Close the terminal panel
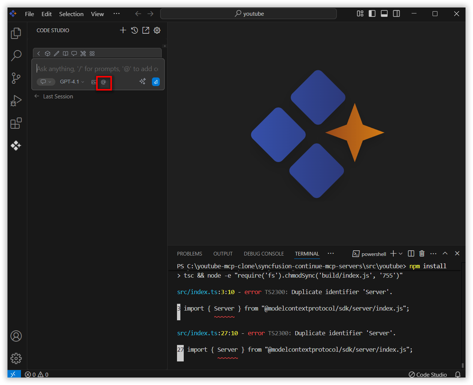 (x=457, y=253)
